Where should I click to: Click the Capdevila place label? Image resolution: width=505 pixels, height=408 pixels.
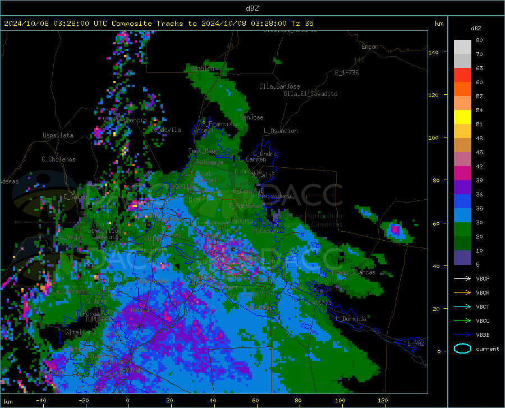click(166, 130)
